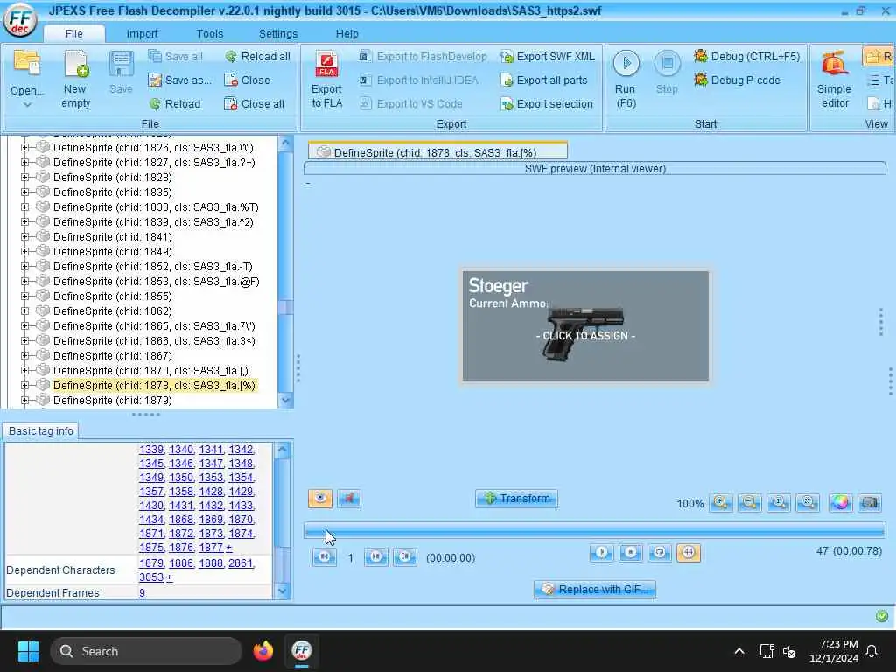Create a New empty file

[75, 80]
